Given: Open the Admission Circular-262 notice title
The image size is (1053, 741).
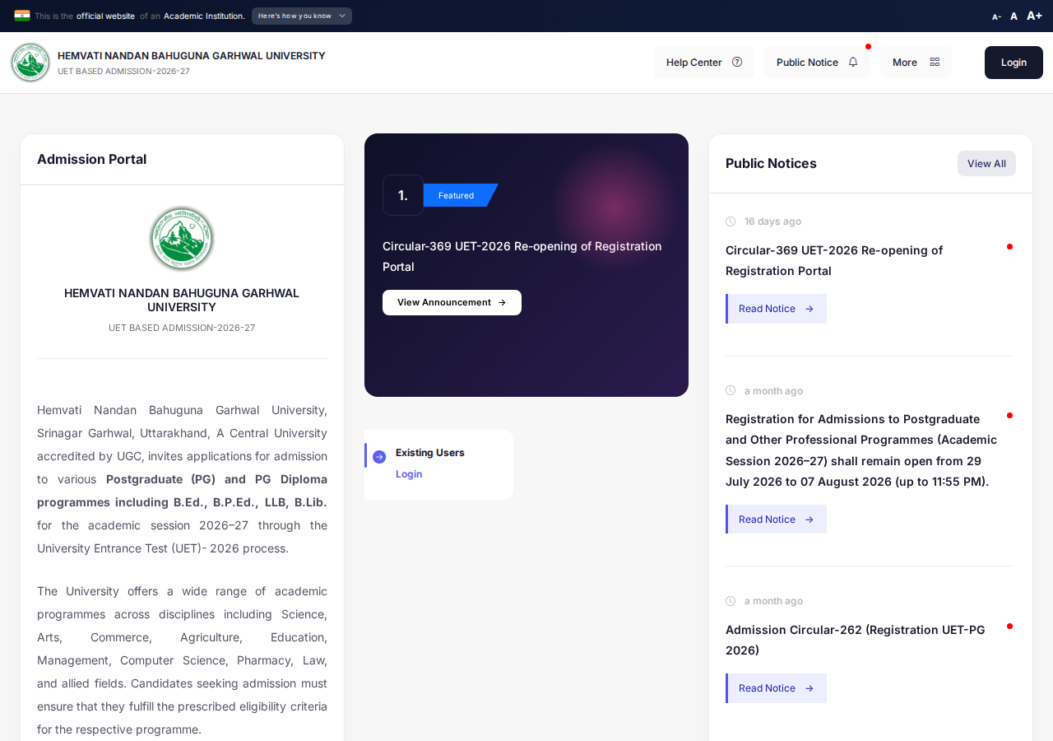Looking at the screenshot, I should (856, 641).
